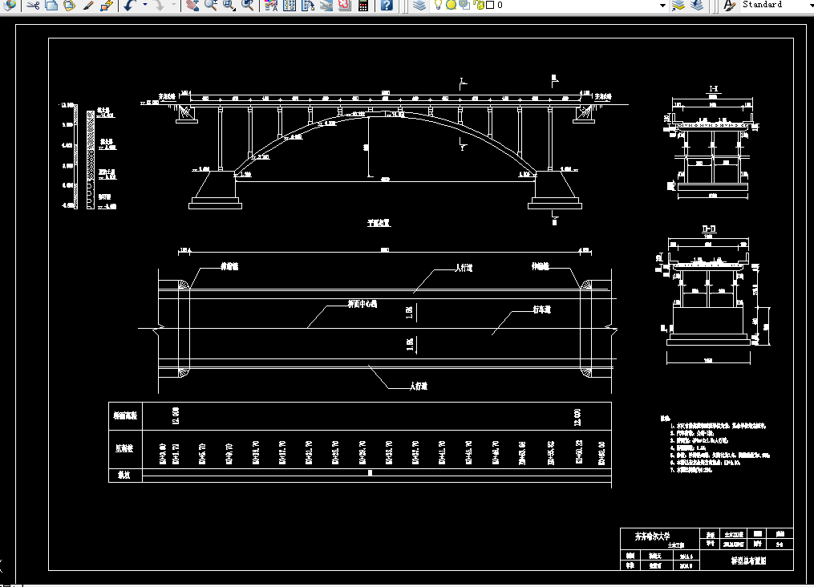Image resolution: width=814 pixels, height=587 pixels.
Task: Toggle layer 0 freeze sun icon
Action: 452,5
